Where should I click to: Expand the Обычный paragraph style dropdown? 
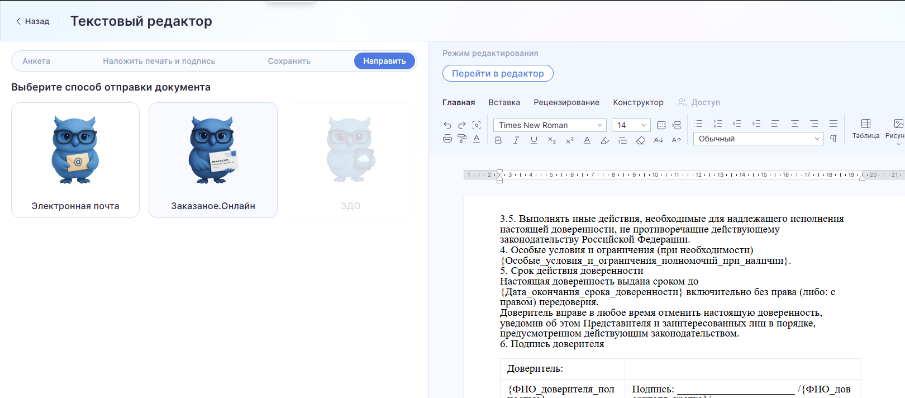[758, 139]
